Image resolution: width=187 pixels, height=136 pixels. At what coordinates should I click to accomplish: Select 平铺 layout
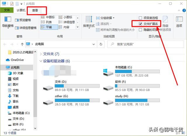coord(49,27)
